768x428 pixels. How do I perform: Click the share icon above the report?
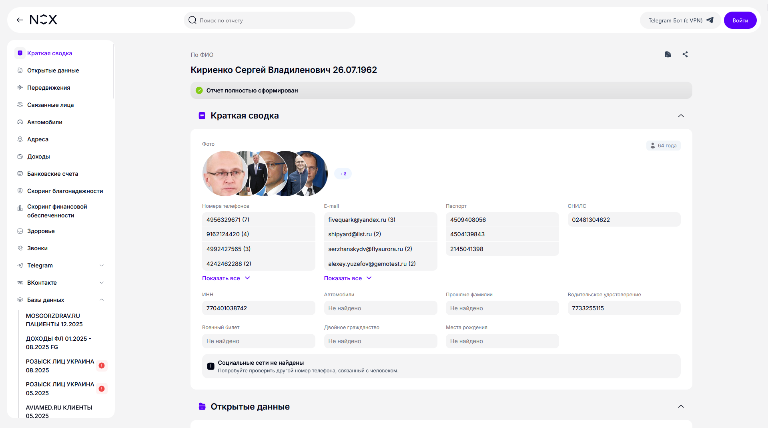tap(685, 54)
